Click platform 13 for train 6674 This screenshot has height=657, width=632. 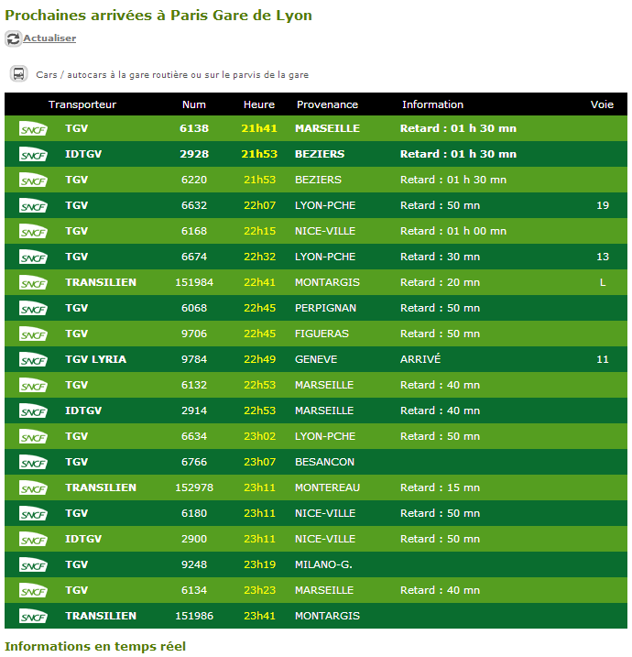pyautogui.click(x=602, y=257)
